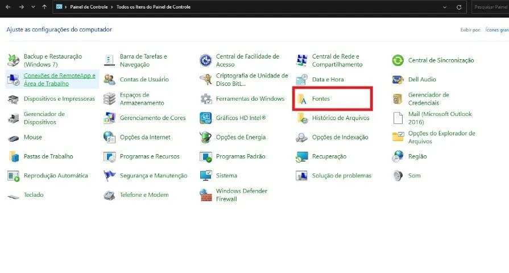Viewport: 509px width, 273px height.
Task: Click the Programas Padrão icon
Action: coord(205,156)
